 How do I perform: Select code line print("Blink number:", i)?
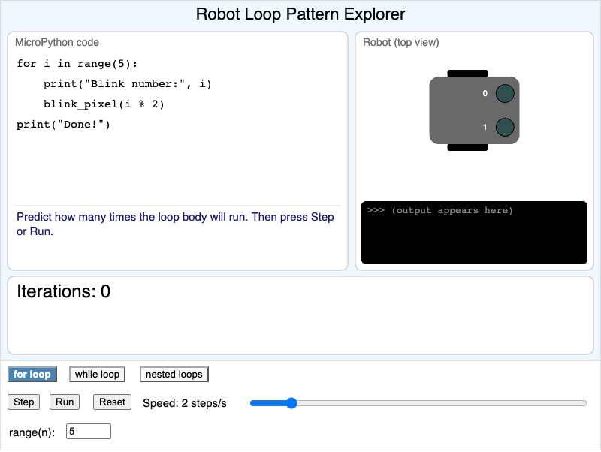pos(127,84)
